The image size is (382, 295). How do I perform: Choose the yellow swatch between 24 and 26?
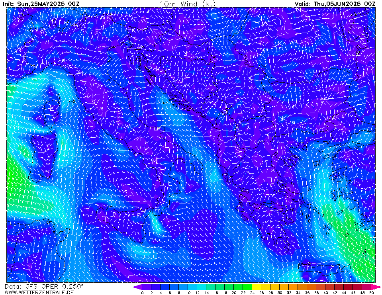[x=257, y=287]
